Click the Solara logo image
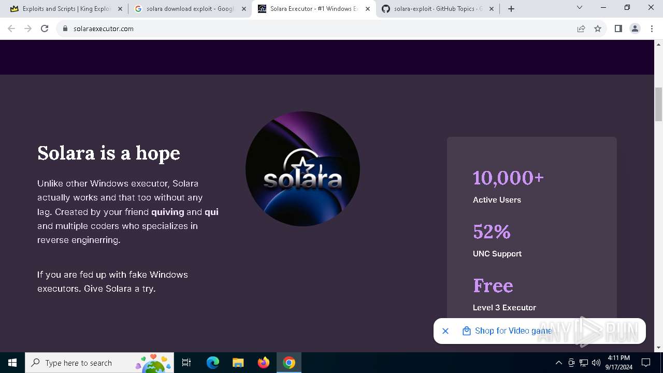 pyautogui.click(x=302, y=168)
